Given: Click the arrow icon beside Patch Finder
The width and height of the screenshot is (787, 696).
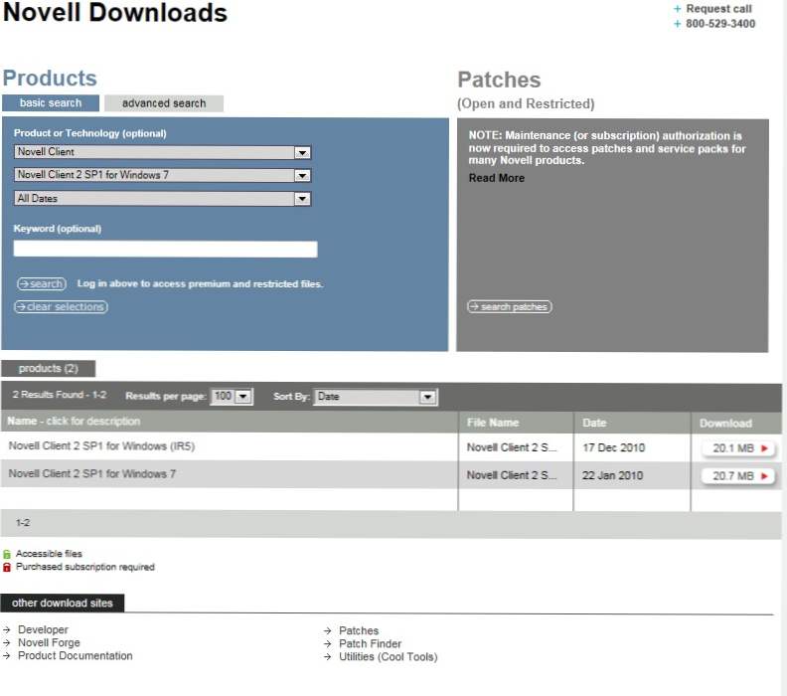Looking at the screenshot, I should point(328,643).
